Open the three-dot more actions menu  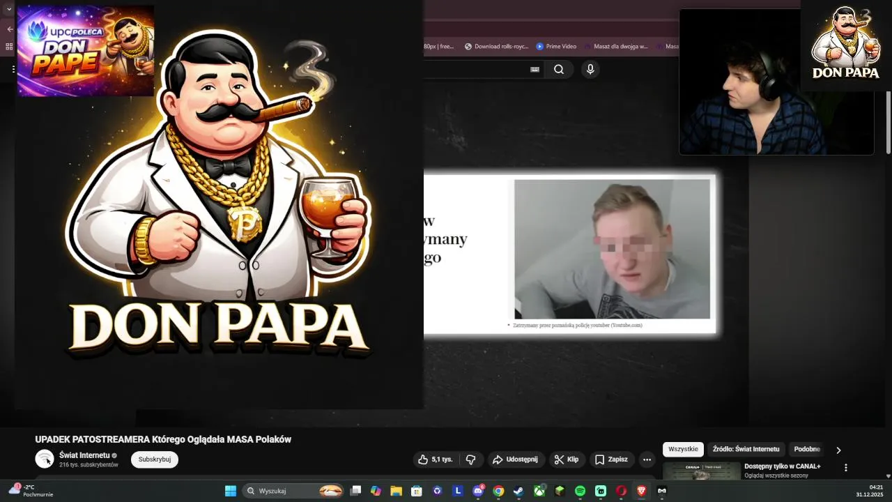647,459
